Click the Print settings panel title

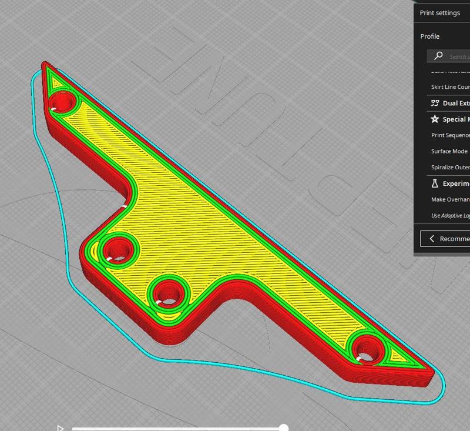point(441,12)
